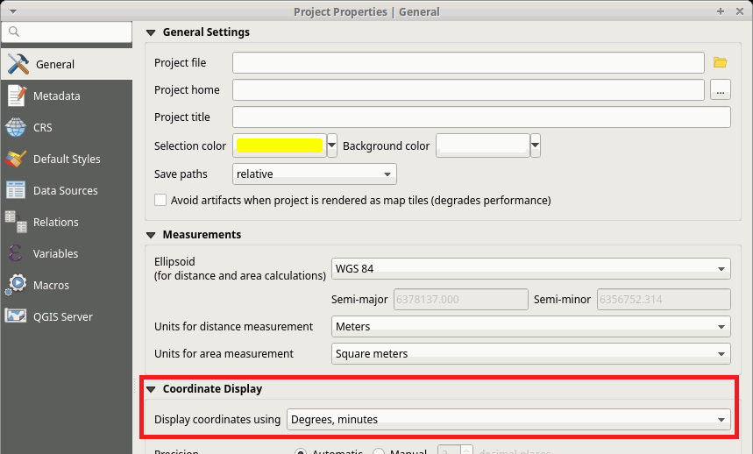The height and width of the screenshot is (454, 753).
Task: Enable Avoid artifacts for map tiles
Action: (x=160, y=200)
